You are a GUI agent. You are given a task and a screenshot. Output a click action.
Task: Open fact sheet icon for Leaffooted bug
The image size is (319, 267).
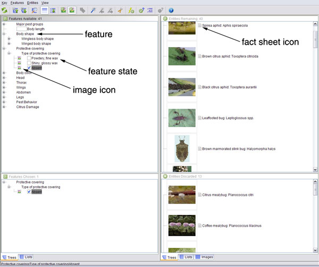click(200, 118)
